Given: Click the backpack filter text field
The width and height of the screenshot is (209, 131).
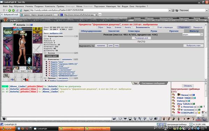Looking at the screenshot, I should click(191, 35).
